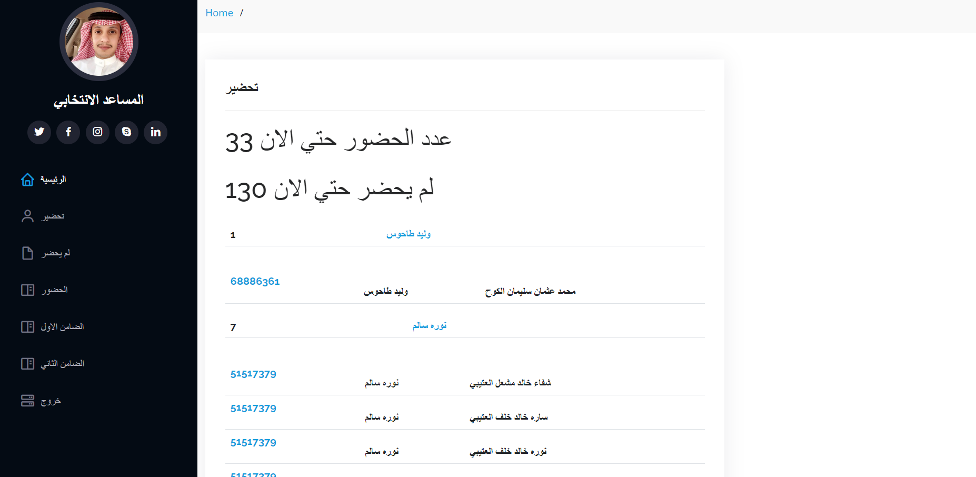The image size is (976, 477).
Task: Click the person icon beside تحضير
Action: pyautogui.click(x=27, y=216)
